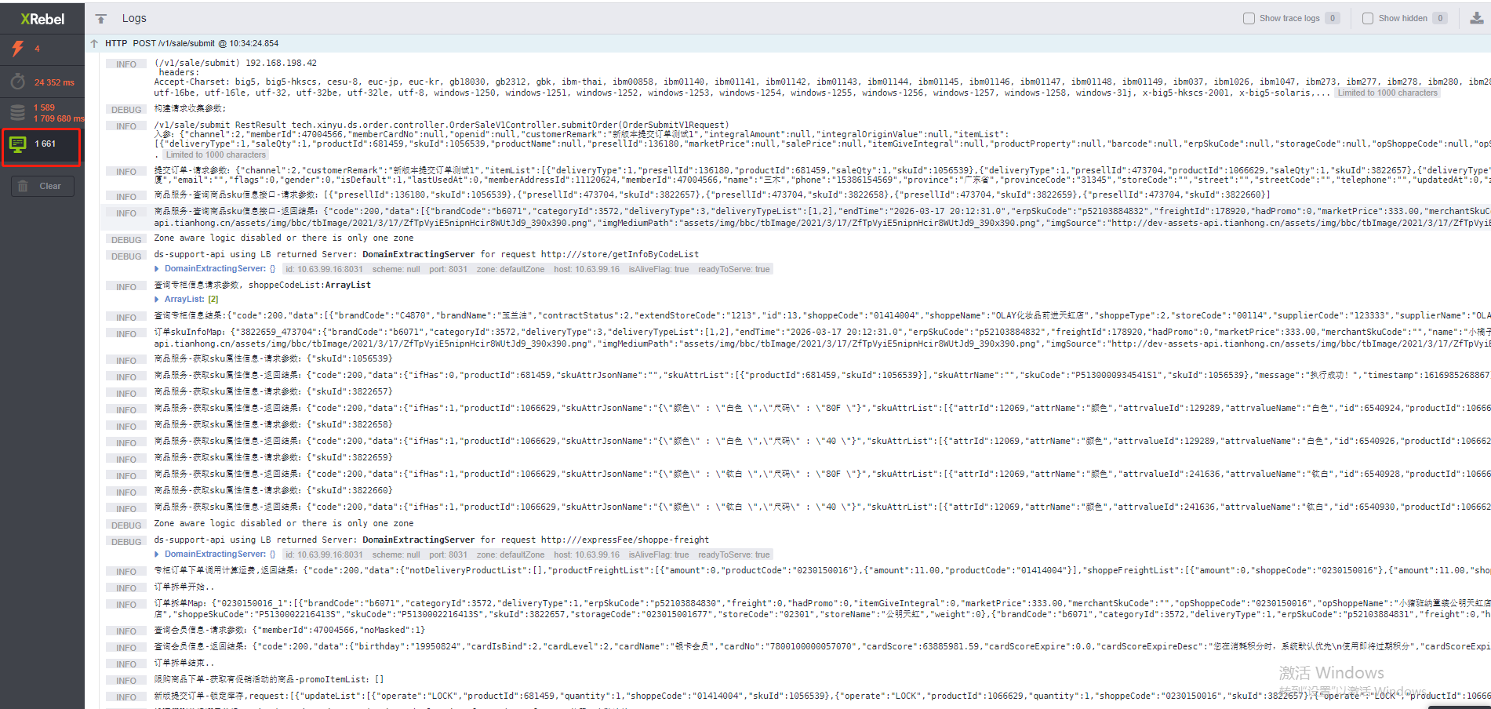Enable the Show hidden checkbox
Screen dimensions: 1491x709
tap(1368, 18)
